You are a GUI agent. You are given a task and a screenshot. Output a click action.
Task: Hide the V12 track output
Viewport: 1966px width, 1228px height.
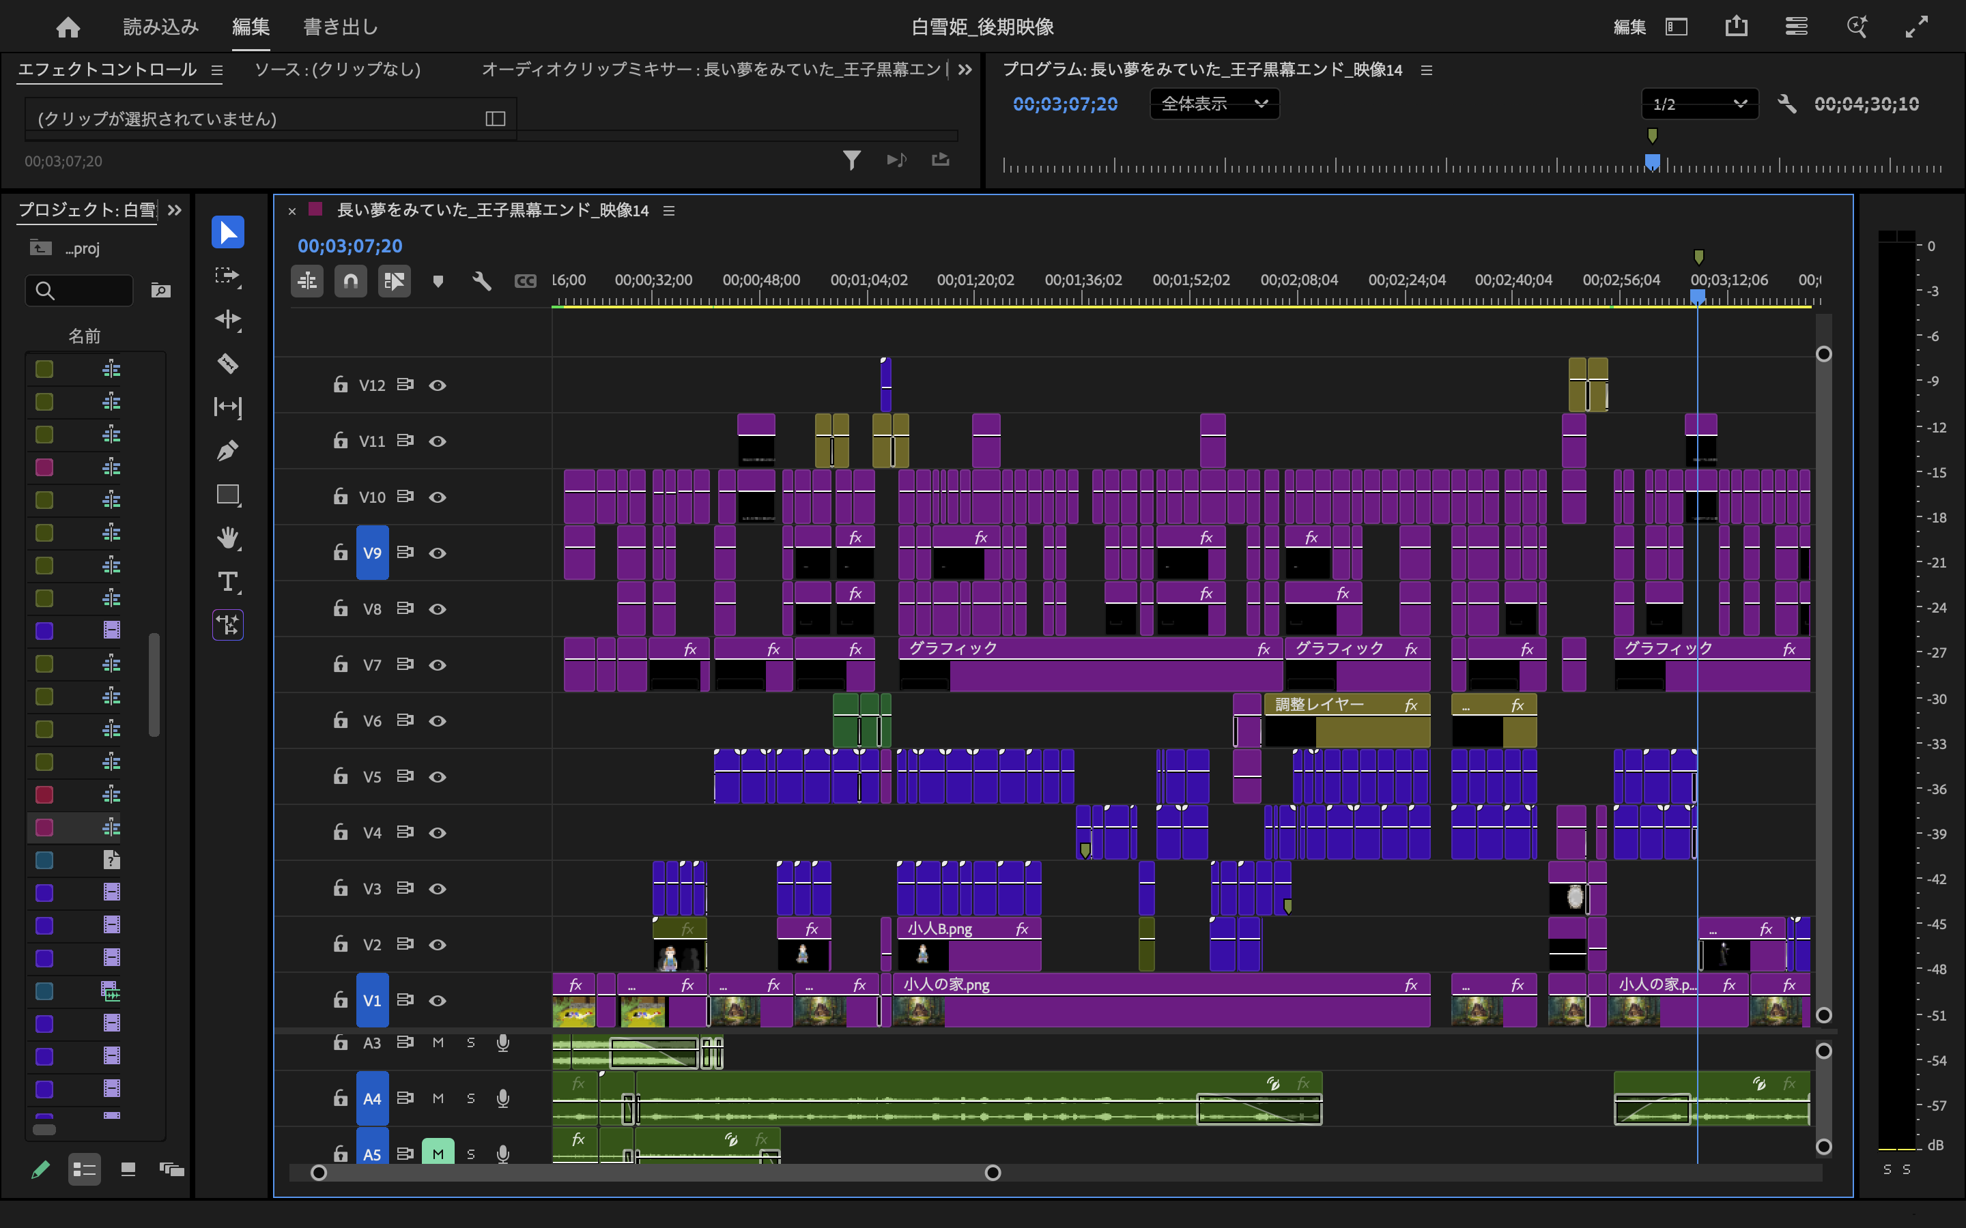pos(437,385)
